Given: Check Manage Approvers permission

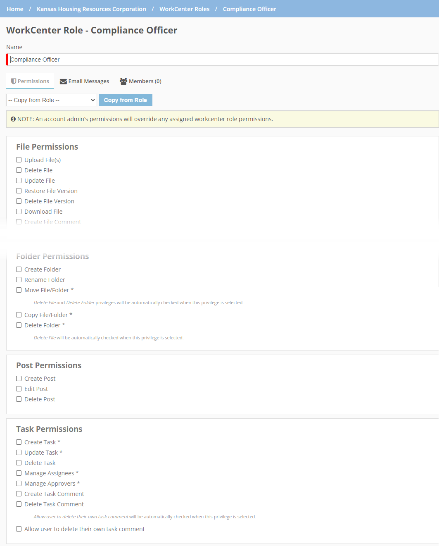Looking at the screenshot, I should pyautogui.click(x=19, y=484).
